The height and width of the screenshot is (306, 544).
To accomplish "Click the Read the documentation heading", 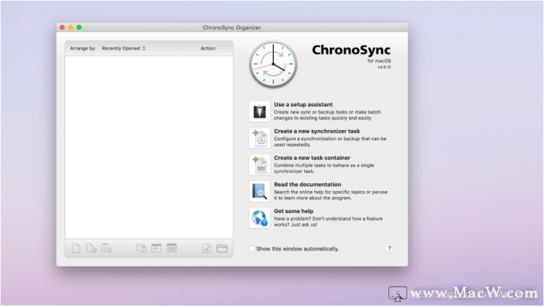I will coord(308,184).
